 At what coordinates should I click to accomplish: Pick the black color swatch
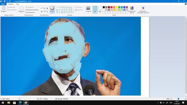(104, 7)
